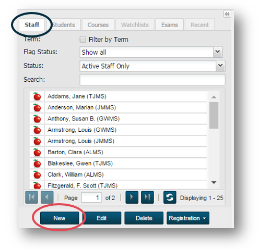
Task: Refresh the staff list
Action: point(170,197)
